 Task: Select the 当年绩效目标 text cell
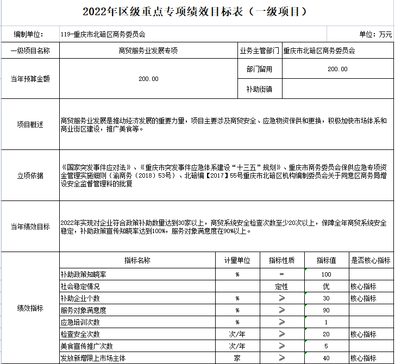[227, 227]
